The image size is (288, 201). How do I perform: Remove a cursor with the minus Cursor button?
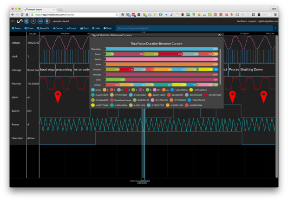pyautogui.click(x=71, y=28)
